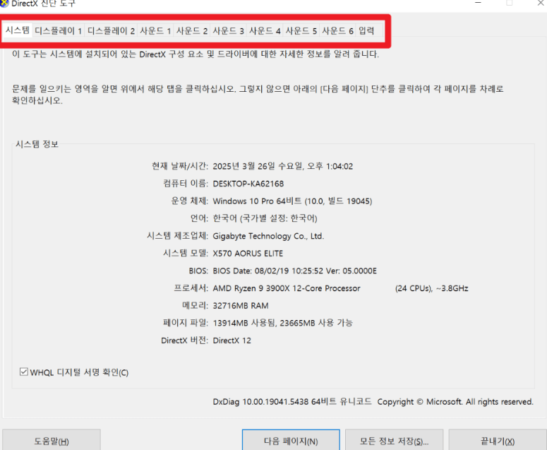Click the X570 AORUS ELITE model text

[248, 254]
